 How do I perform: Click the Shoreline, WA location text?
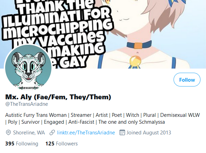tap(29, 133)
